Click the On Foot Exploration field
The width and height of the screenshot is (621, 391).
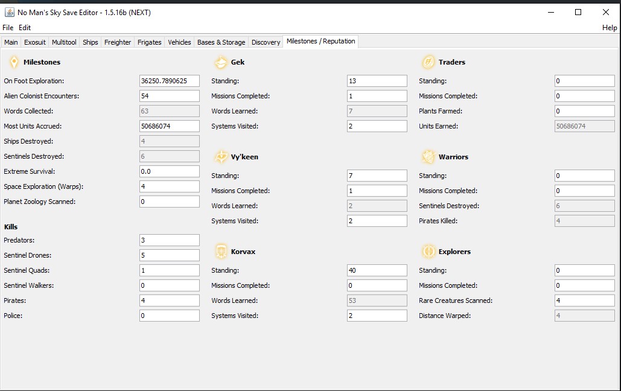169,81
